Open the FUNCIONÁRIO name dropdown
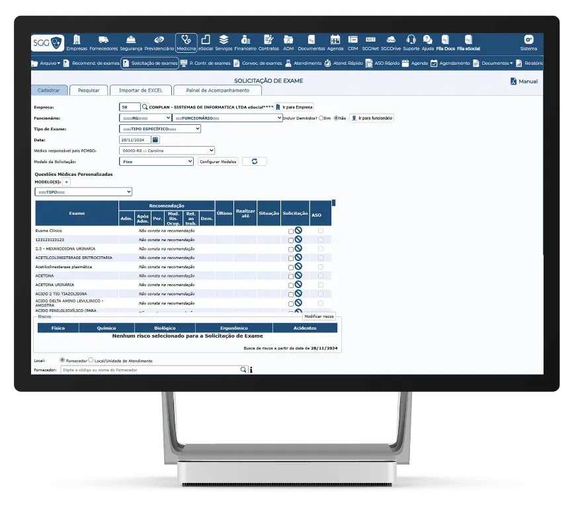 (227, 118)
